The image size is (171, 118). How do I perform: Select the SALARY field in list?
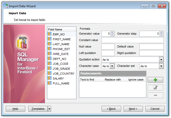coord(58,78)
